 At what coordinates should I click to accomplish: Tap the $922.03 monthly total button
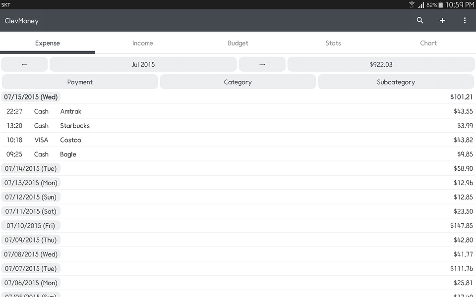tap(381, 64)
